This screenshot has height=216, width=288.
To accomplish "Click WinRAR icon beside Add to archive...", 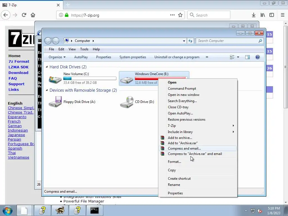I will tap(162, 138).
